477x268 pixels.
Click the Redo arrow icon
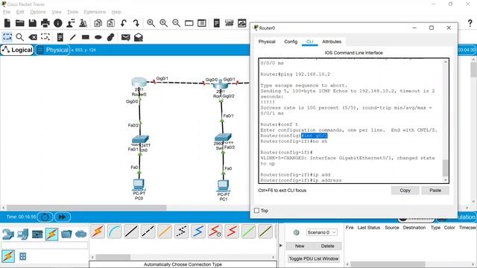coord(136,23)
